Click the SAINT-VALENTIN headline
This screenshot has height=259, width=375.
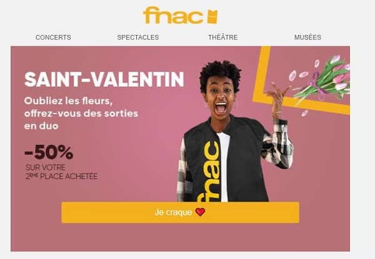pyautogui.click(x=104, y=79)
